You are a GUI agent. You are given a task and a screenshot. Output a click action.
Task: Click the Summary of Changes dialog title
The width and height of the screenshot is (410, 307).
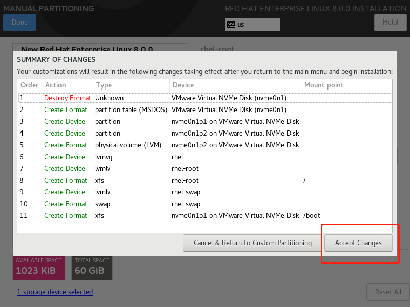pyautogui.click(x=56, y=59)
